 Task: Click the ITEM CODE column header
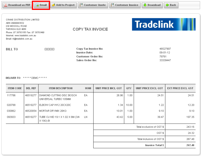click(15, 88)
